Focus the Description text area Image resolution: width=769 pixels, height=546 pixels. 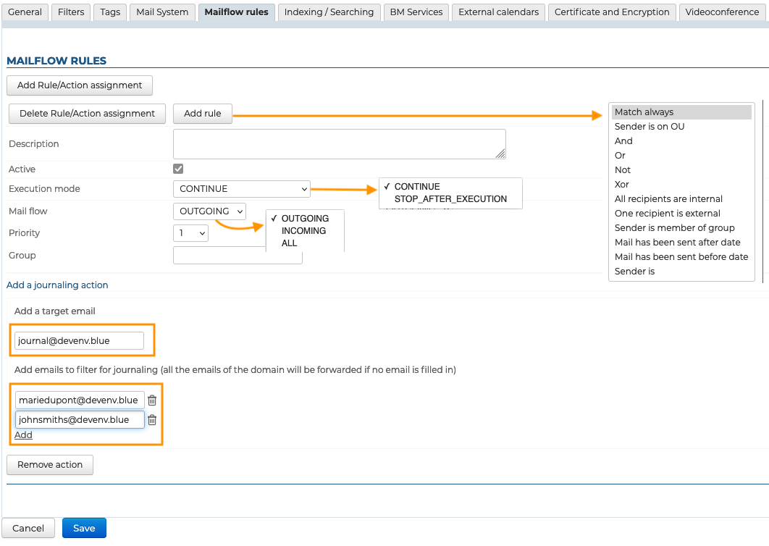tap(339, 143)
